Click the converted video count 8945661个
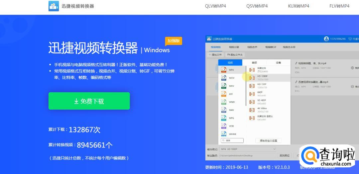 pos(94,145)
